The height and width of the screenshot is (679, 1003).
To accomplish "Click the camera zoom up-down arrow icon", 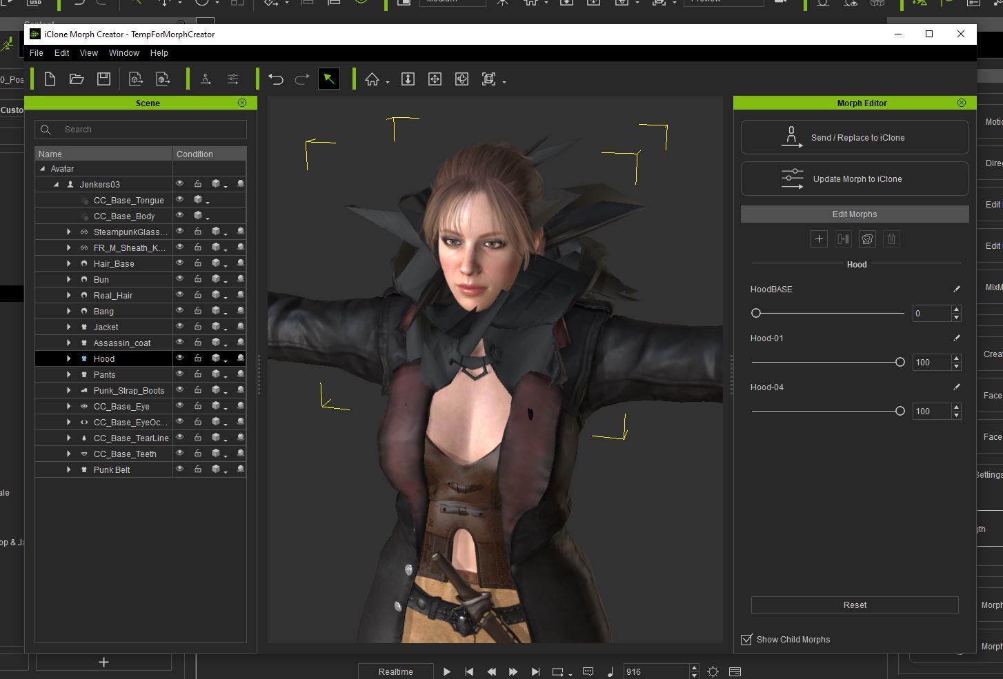I will [x=408, y=79].
